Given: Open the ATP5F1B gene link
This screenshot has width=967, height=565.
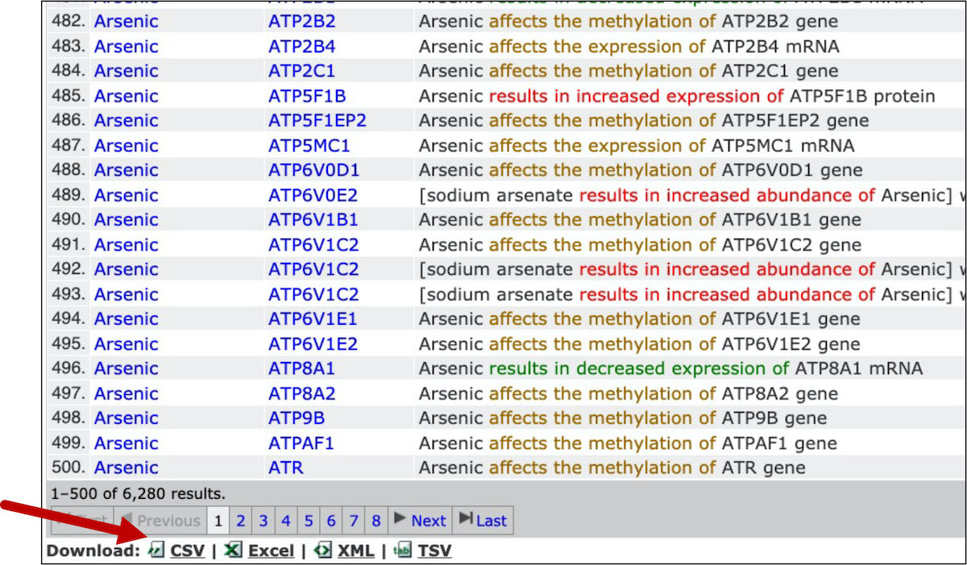Looking at the screenshot, I should click(x=306, y=97).
